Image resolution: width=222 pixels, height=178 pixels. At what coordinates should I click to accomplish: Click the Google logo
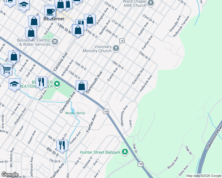pyautogui.click(x=10, y=174)
